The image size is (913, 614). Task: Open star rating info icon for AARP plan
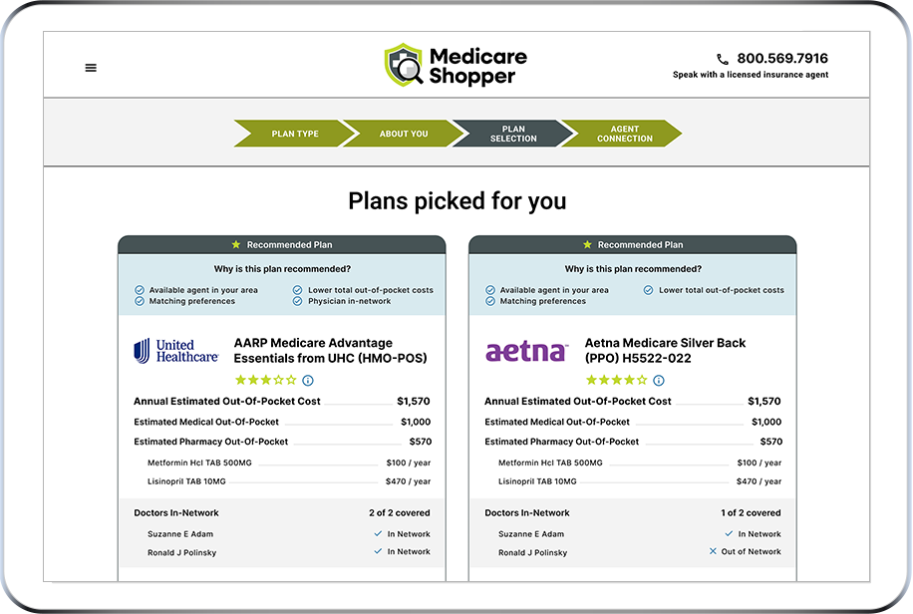[308, 381]
